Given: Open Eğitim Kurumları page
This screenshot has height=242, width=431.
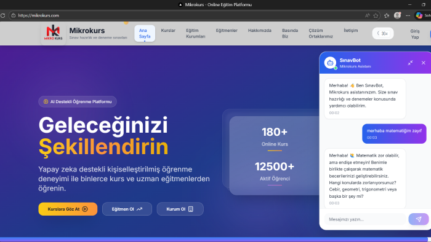Looking at the screenshot, I should (195, 33).
